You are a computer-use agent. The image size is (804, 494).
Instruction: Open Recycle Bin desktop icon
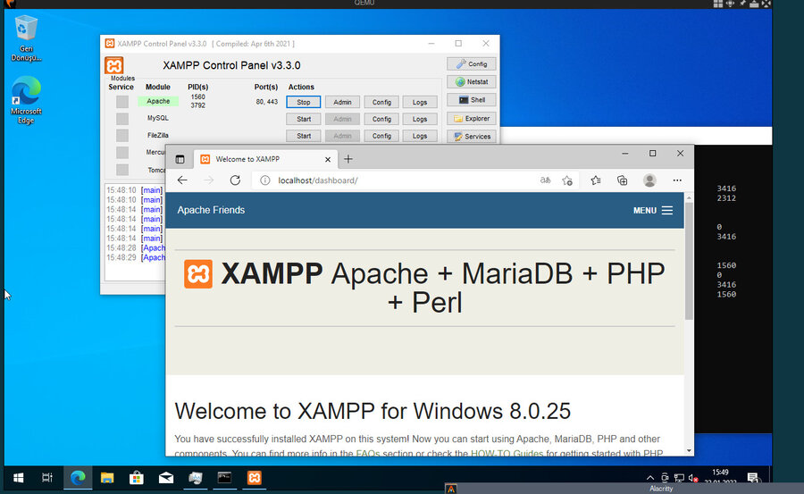(x=26, y=38)
